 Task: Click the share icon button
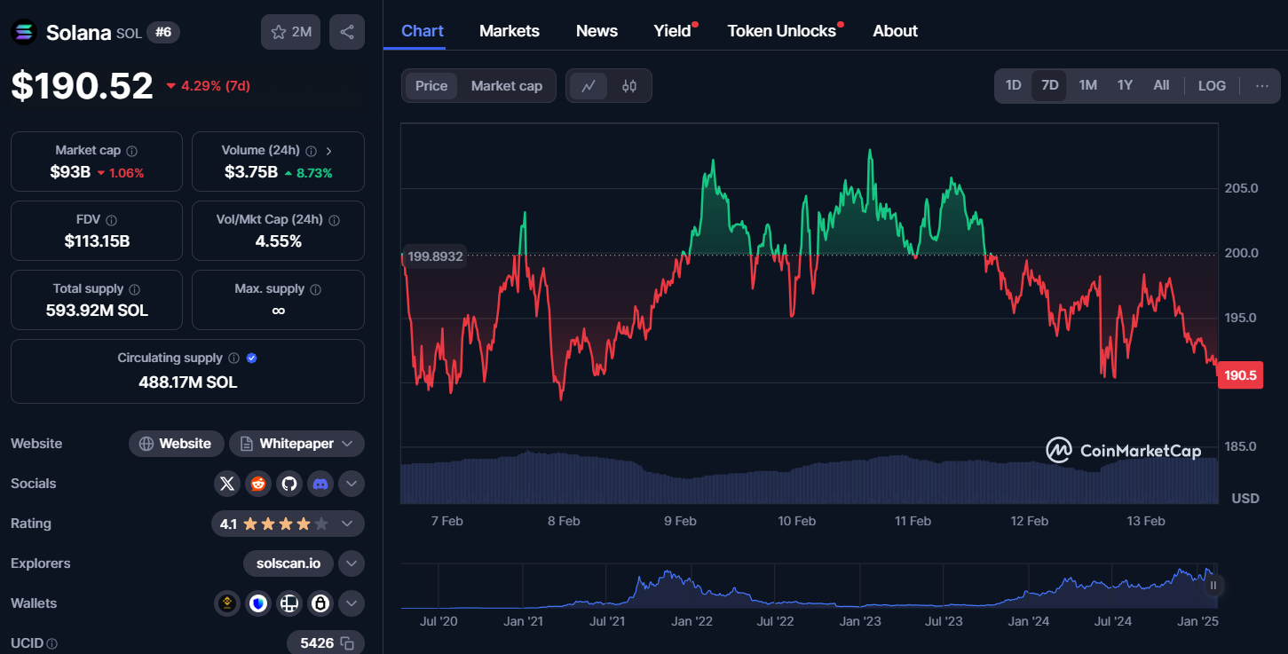[347, 32]
